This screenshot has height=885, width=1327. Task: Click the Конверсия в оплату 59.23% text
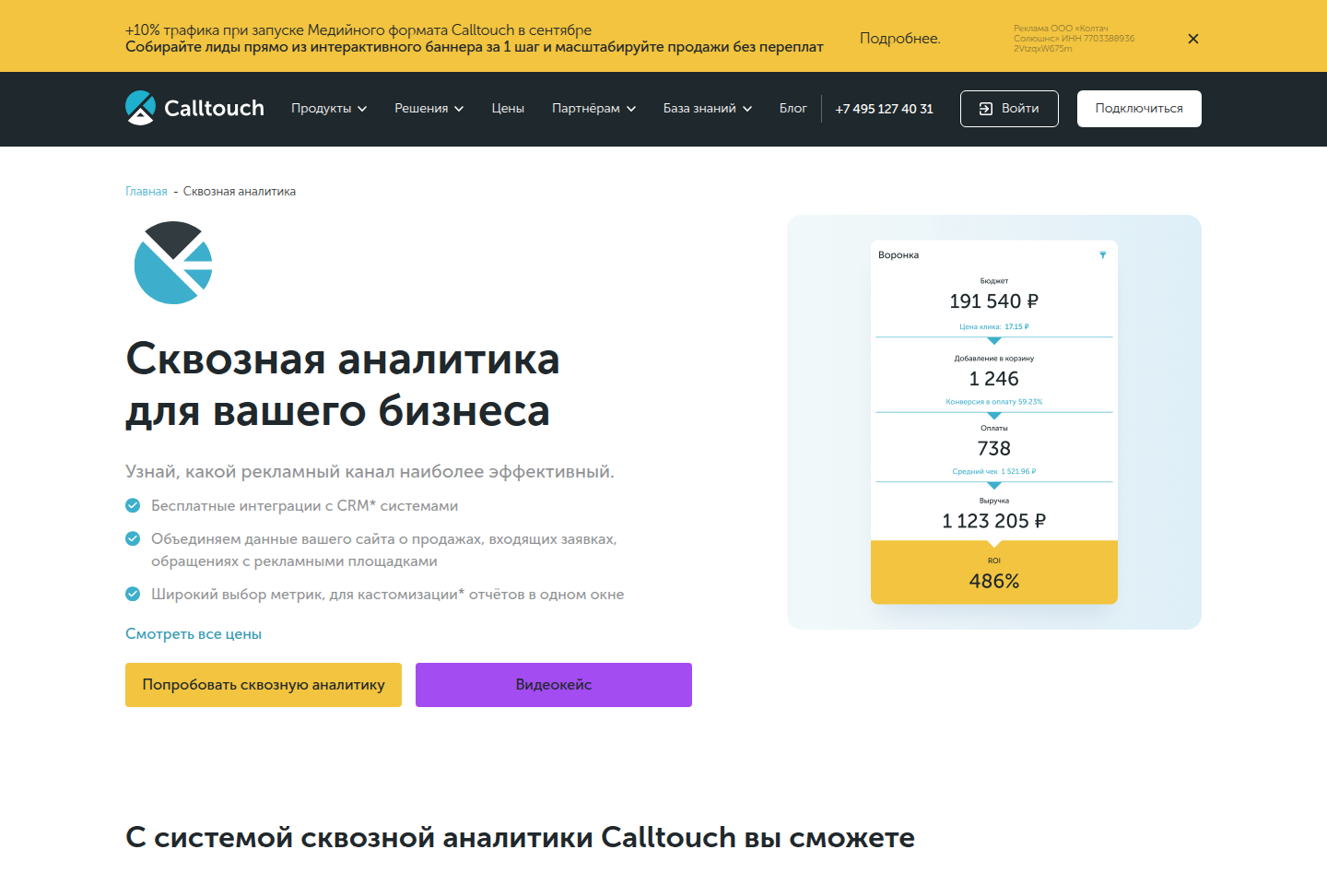pos(994,402)
